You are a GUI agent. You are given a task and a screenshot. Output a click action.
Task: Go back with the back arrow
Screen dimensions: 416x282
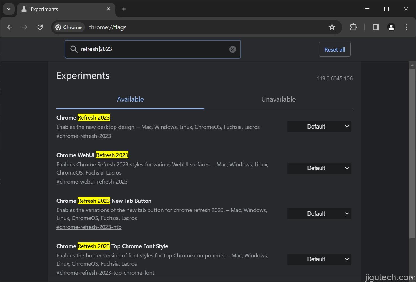(10, 27)
